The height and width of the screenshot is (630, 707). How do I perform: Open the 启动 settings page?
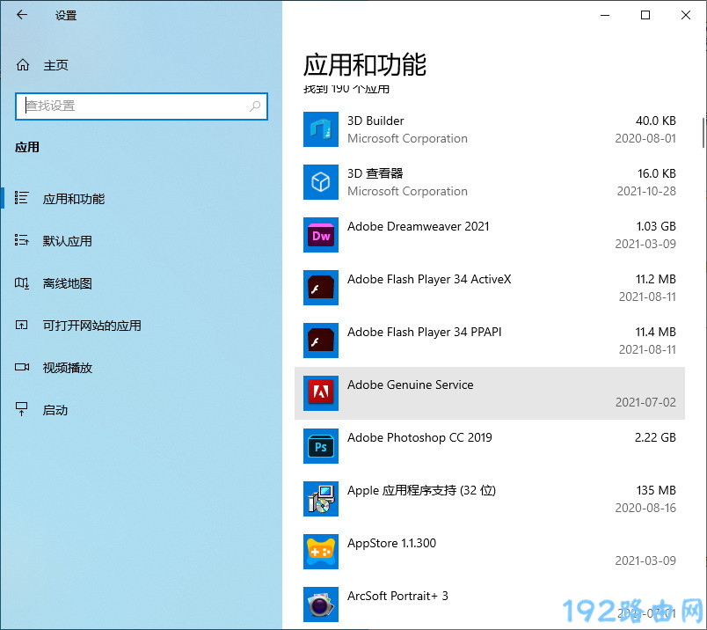(x=55, y=410)
